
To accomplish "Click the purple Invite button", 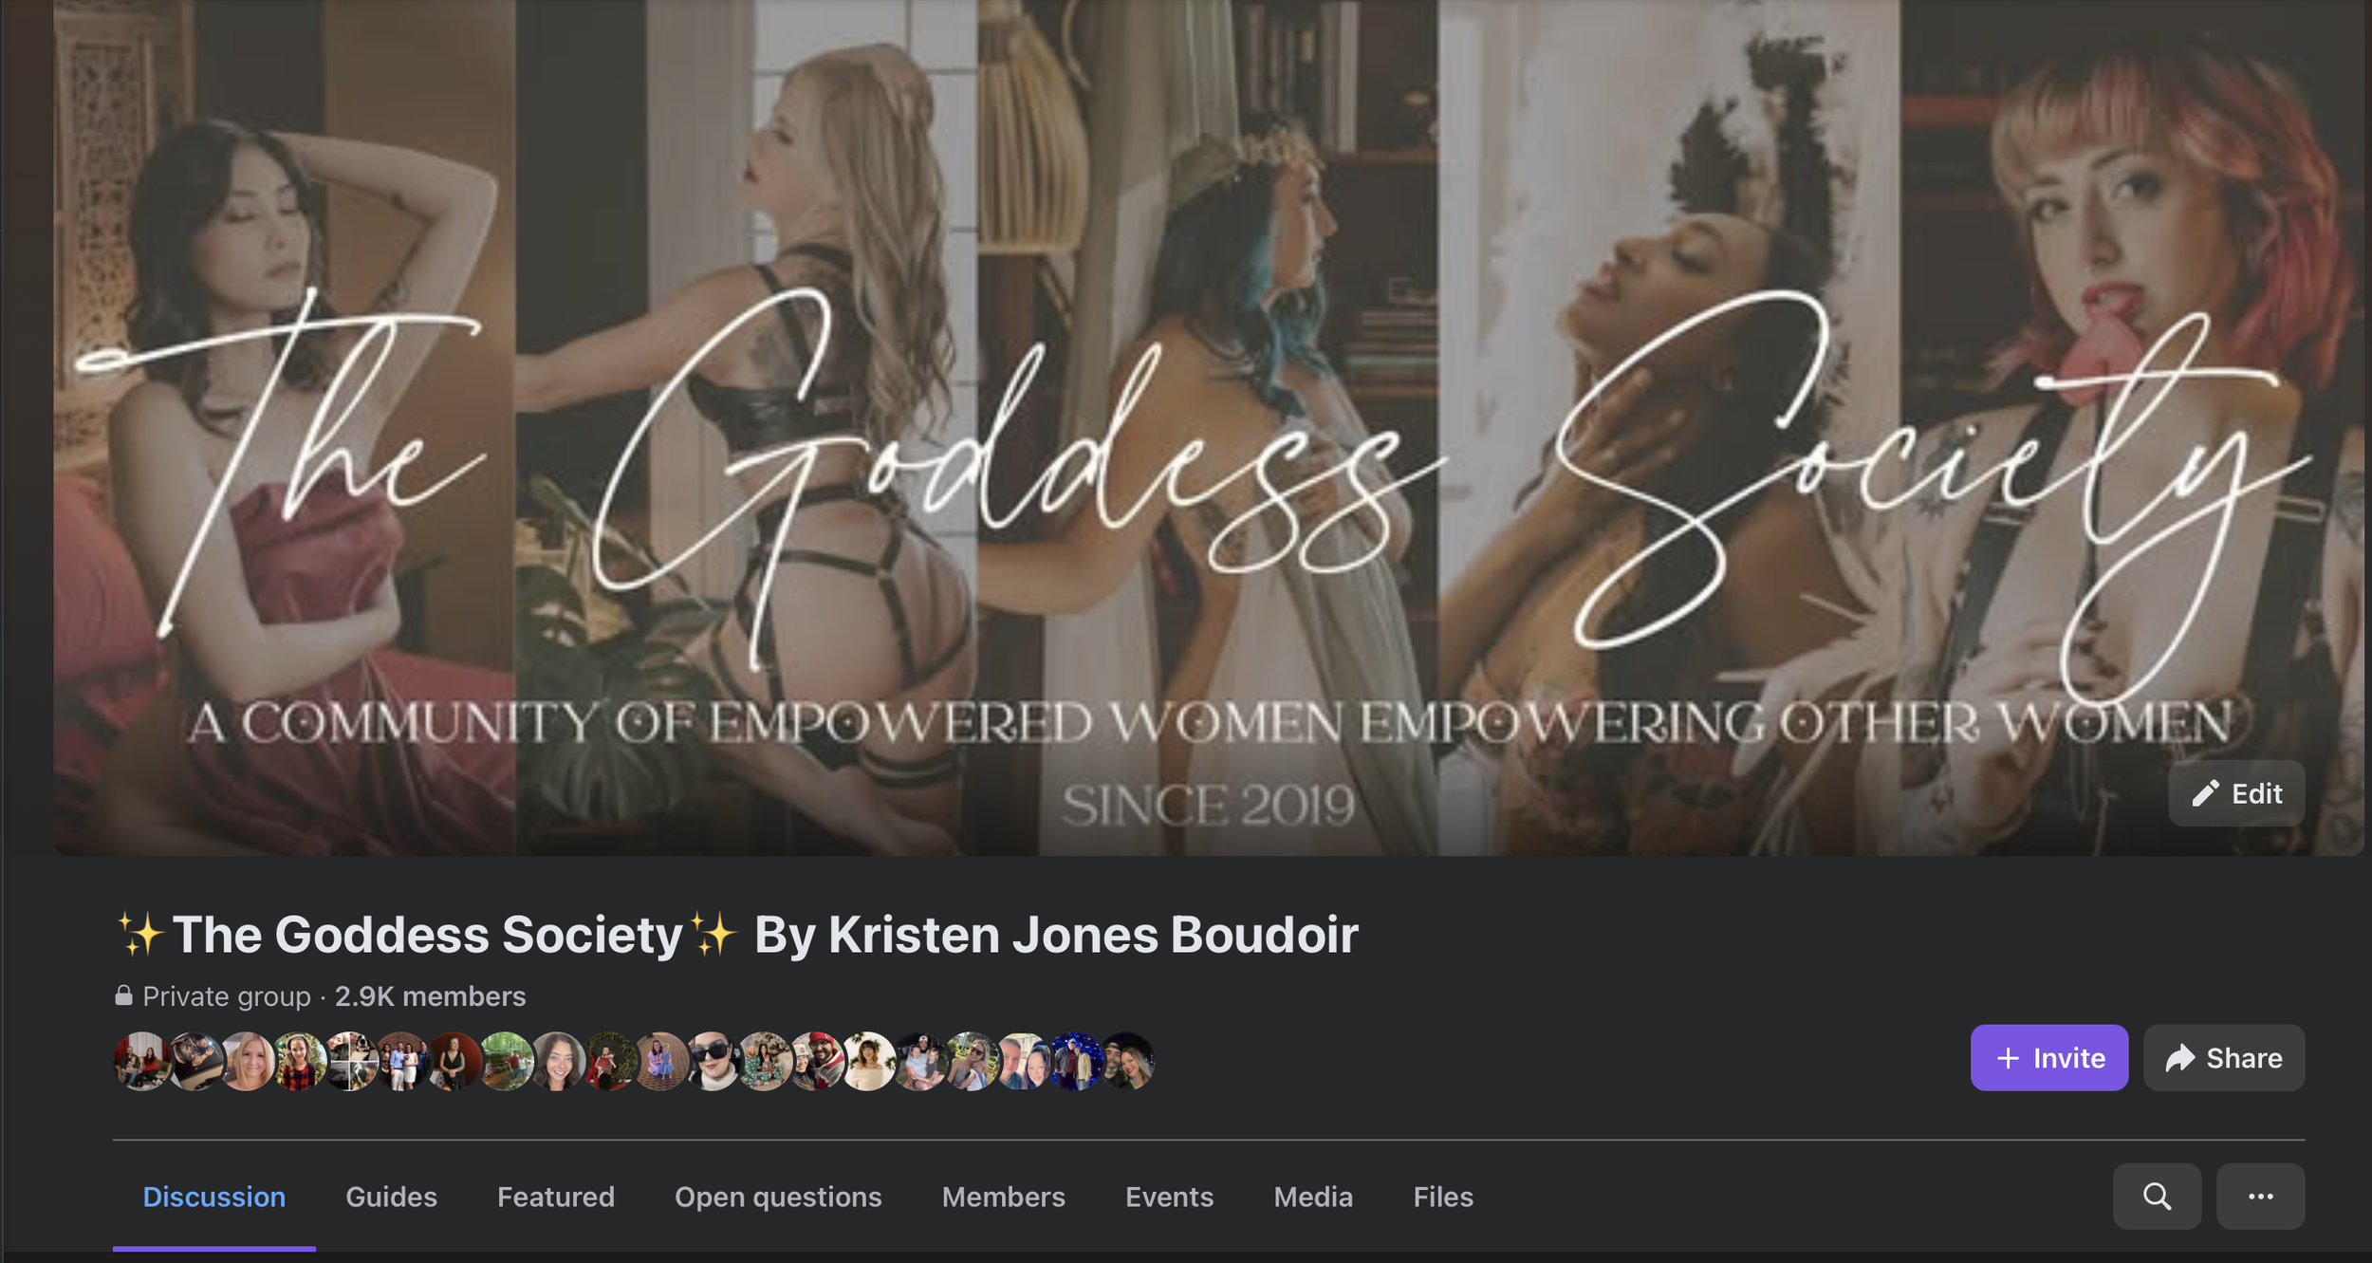I will [2048, 1057].
